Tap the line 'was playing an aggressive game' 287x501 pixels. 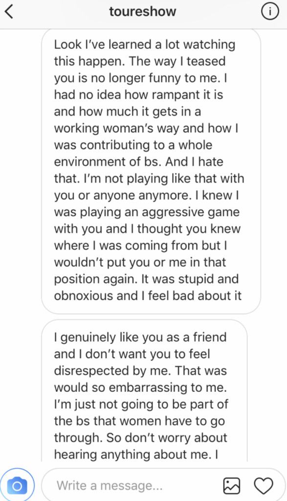tap(147, 212)
